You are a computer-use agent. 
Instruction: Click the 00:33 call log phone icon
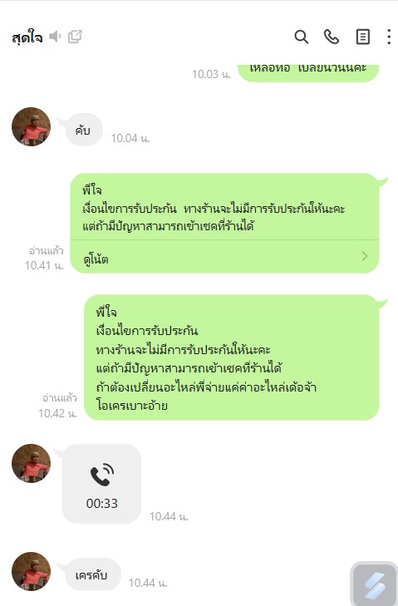pos(102,474)
